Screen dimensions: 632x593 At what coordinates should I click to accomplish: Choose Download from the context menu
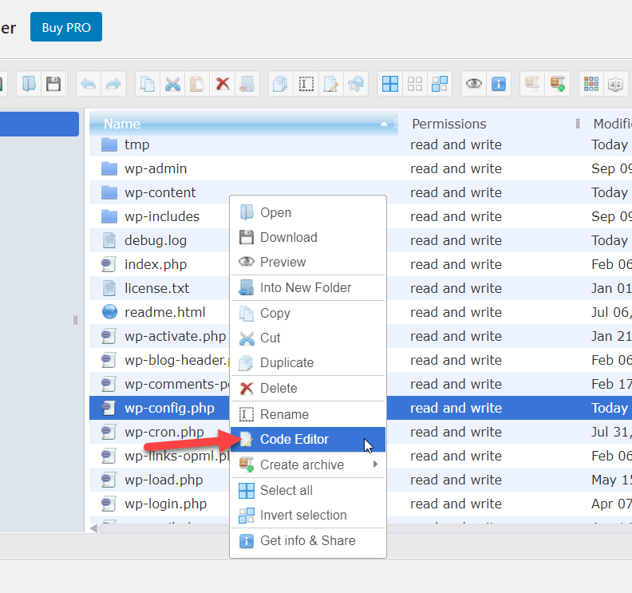308,237
